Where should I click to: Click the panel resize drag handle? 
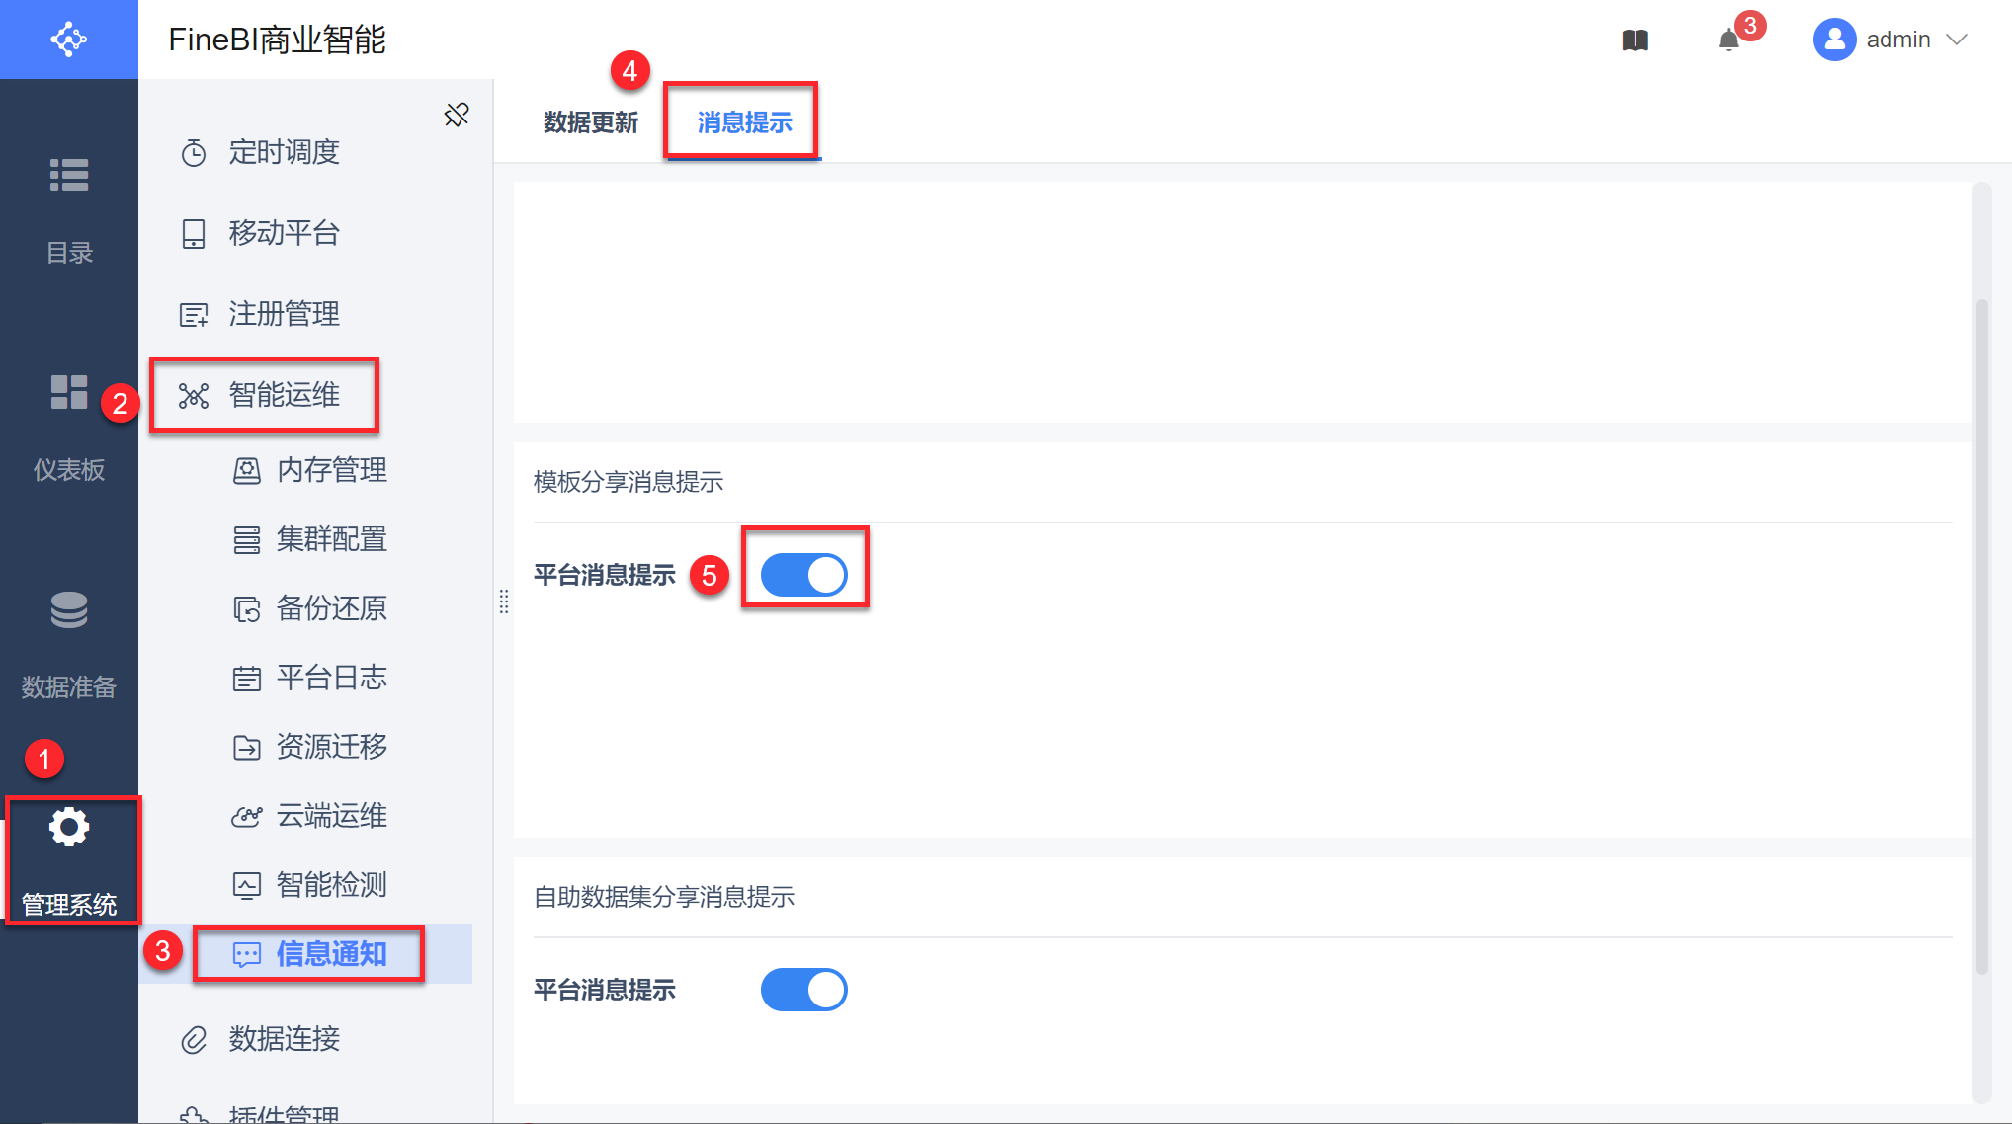(x=504, y=602)
